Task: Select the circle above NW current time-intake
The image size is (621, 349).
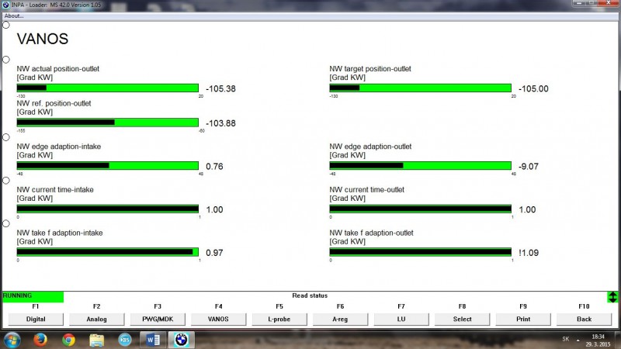Action: coord(6,181)
